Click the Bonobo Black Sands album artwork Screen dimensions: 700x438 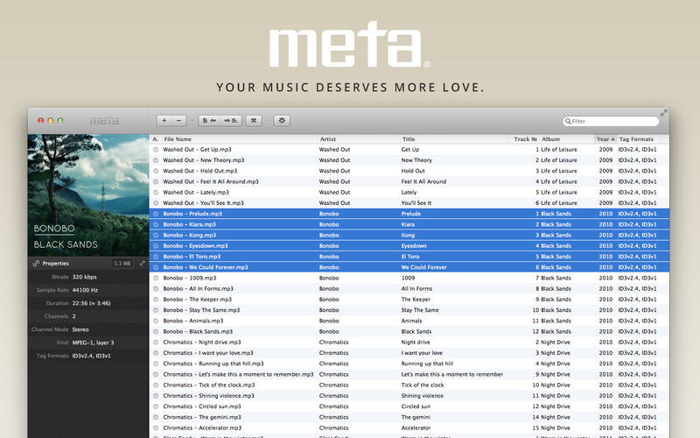click(88, 194)
